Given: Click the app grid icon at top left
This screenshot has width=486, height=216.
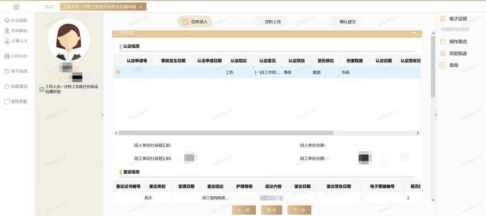Looking at the screenshot, I should [17, 7].
